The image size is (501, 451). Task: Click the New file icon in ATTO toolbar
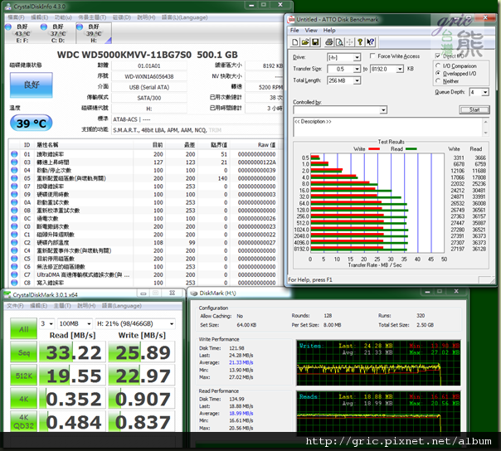pos(294,41)
